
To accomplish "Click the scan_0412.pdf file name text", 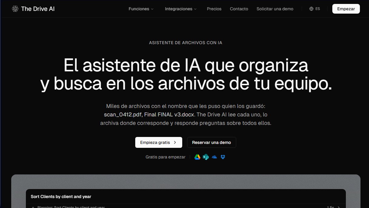I will (123, 115).
